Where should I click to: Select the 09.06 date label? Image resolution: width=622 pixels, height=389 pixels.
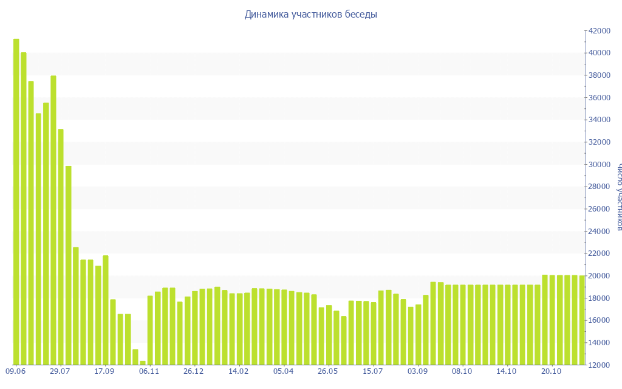pos(15,371)
